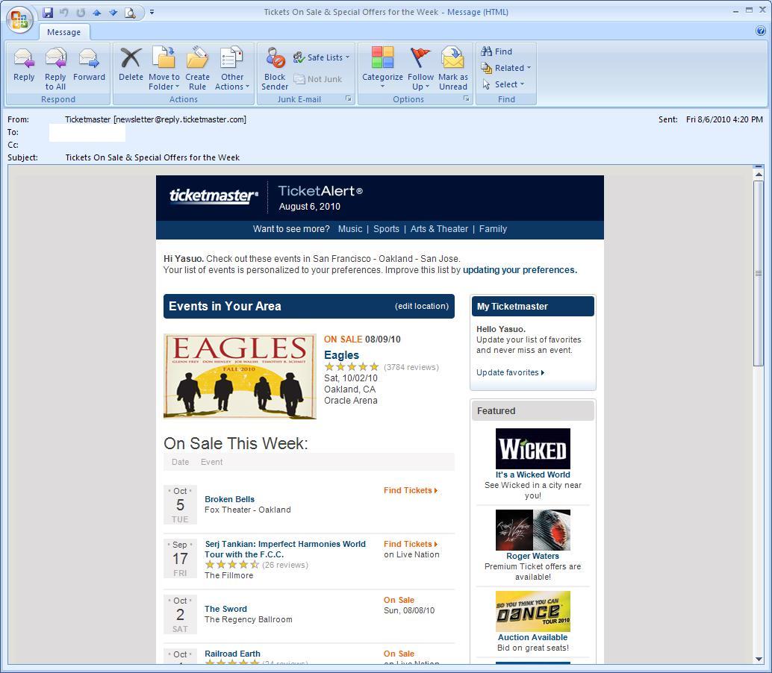Viewport: 772px width, 673px height.
Task: Block Sender of this email
Action: pos(275,69)
